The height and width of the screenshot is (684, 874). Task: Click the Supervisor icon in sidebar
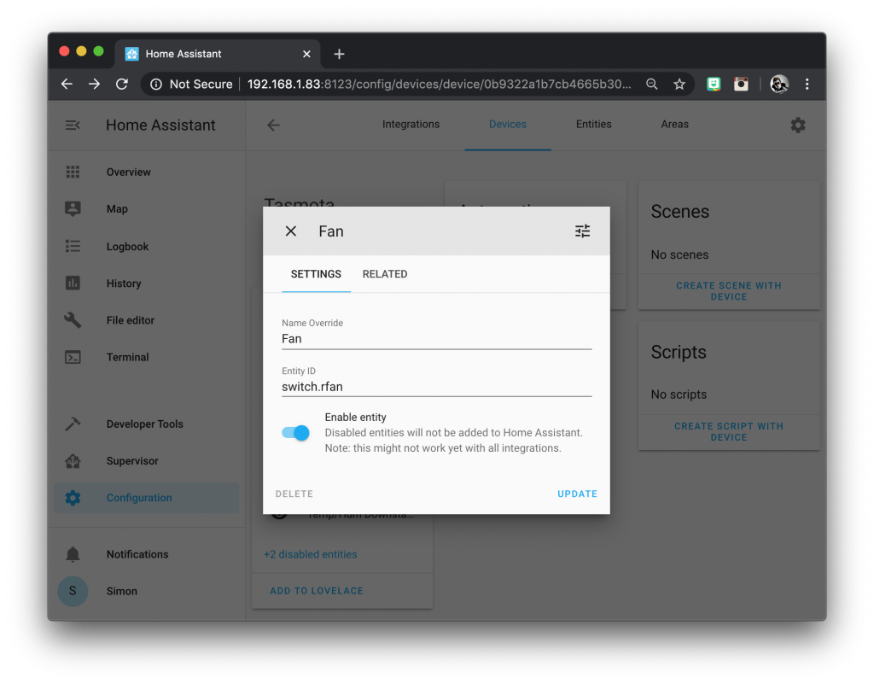tap(73, 461)
